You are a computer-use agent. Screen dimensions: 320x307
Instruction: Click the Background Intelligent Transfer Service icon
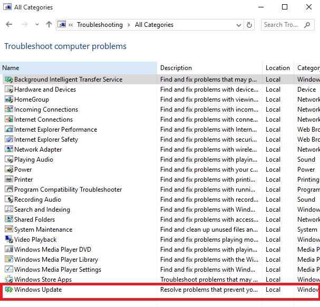(x=9, y=80)
